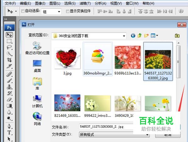Open the 滤镜(T) menu

tap(85, 3)
